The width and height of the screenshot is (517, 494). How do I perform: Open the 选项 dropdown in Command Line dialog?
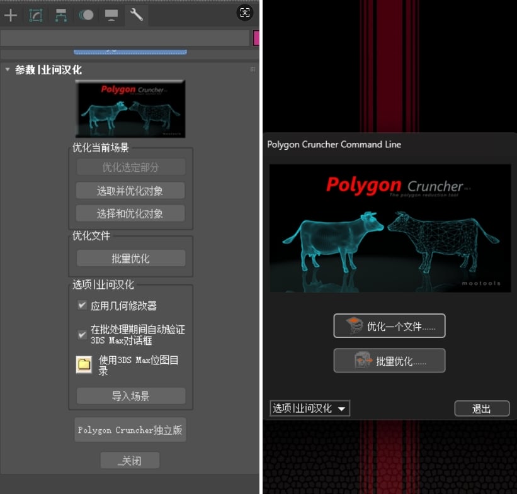pyautogui.click(x=309, y=408)
